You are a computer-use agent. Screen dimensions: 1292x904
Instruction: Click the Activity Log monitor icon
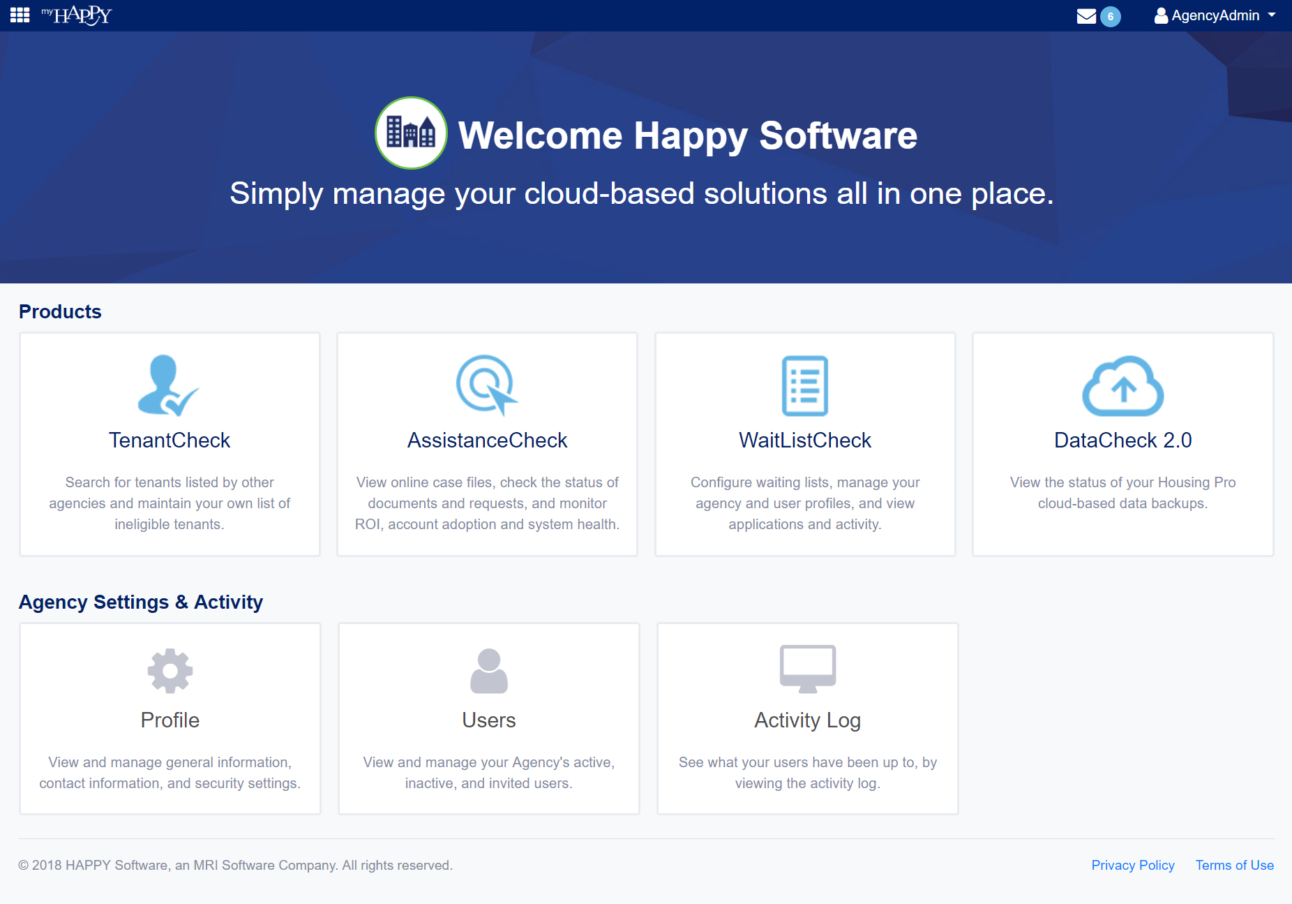click(x=807, y=668)
